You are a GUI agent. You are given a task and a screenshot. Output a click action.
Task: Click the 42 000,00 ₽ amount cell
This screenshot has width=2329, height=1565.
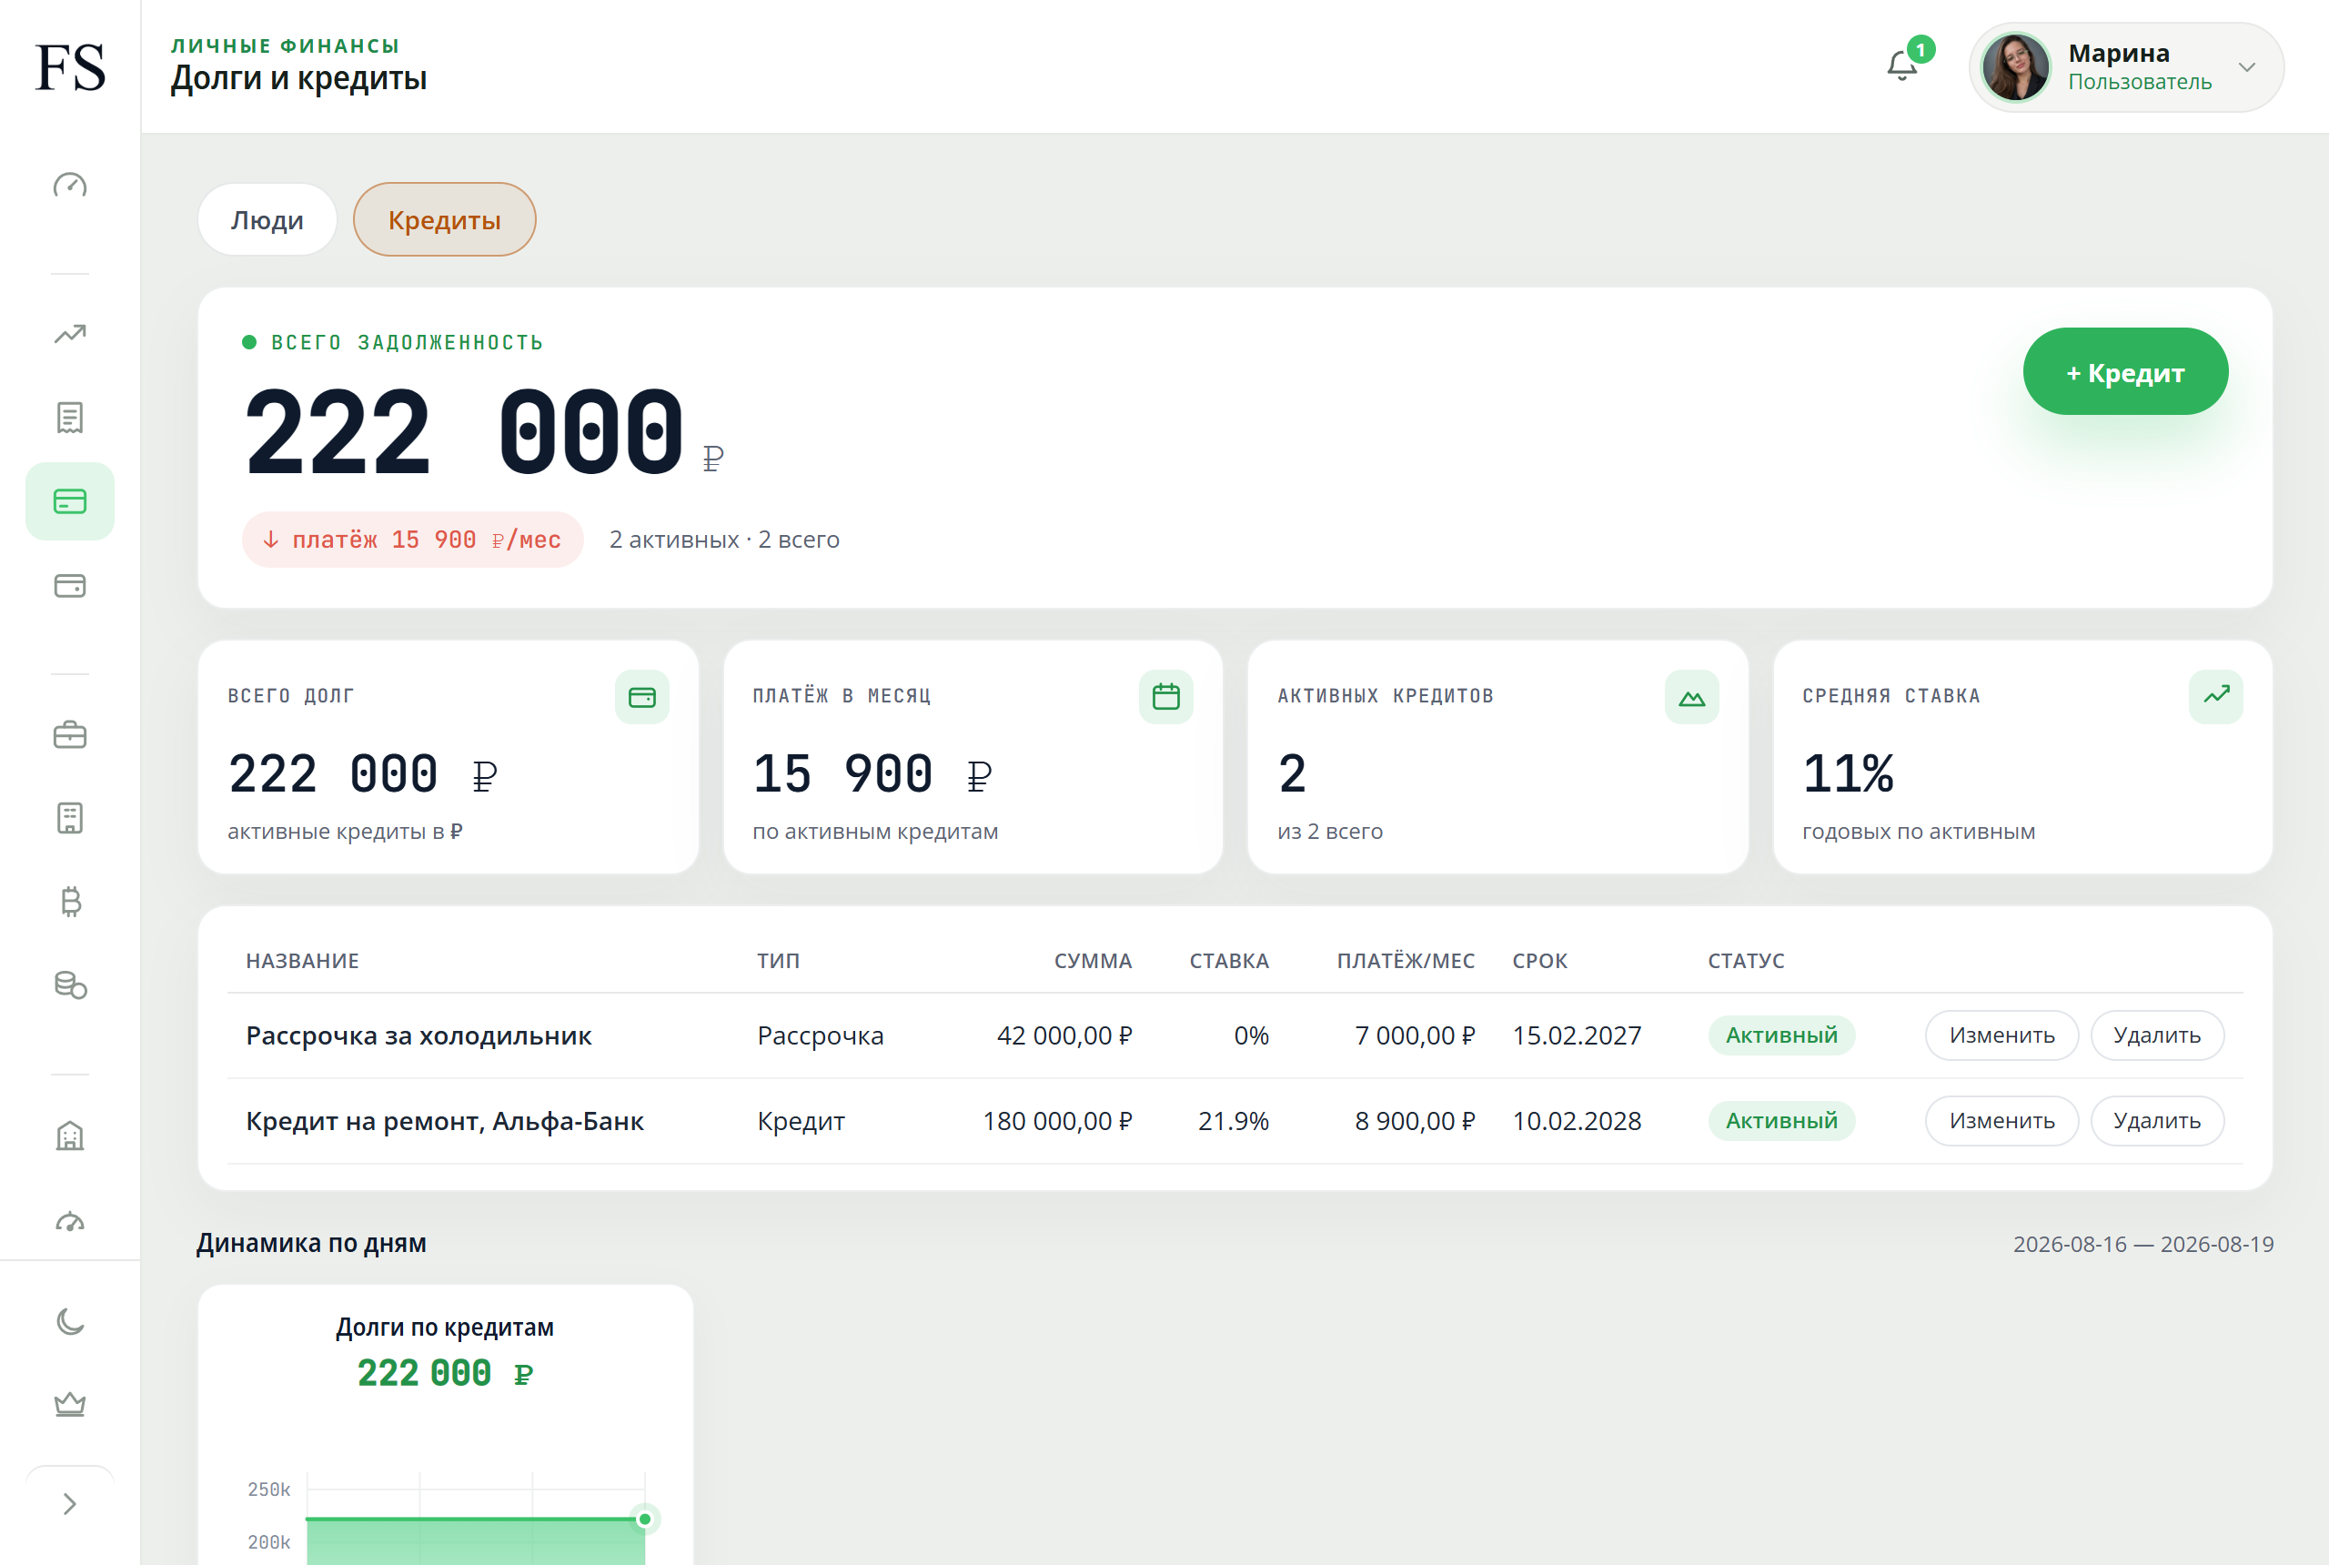coord(1064,1036)
